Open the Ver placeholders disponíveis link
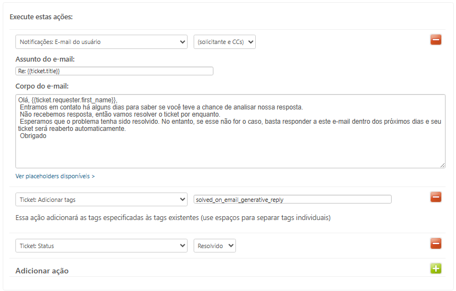 (55, 176)
